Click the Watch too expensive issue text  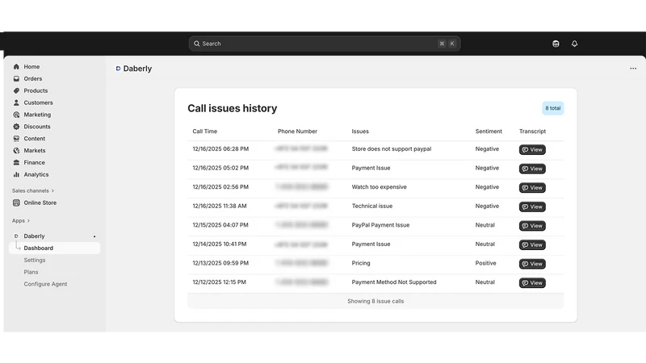click(x=379, y=187)
